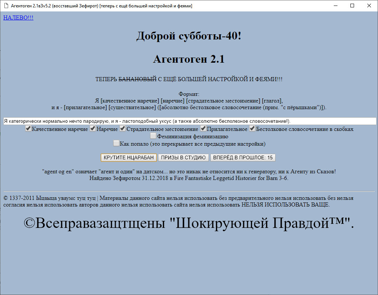Image resolution: width=378 pixels, height=295 pixels.
Task: Disable the "Прилагательное" option
Action: pyautogui.click(x=203, y=128)
